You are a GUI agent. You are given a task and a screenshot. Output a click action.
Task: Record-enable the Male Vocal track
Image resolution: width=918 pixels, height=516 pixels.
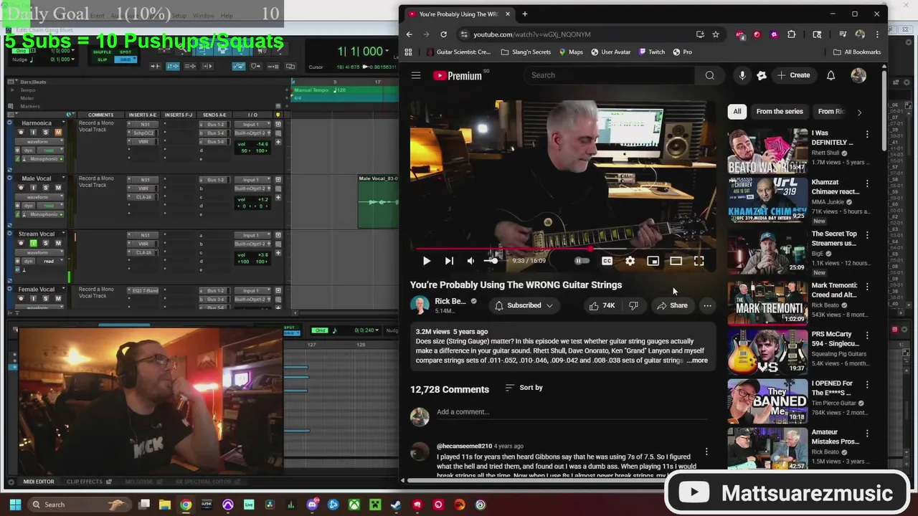coord(22,188)
